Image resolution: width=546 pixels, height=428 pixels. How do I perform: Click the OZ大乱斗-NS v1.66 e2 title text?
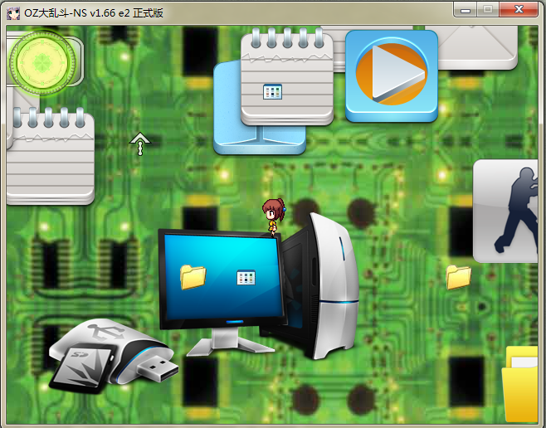click(94, 13)
